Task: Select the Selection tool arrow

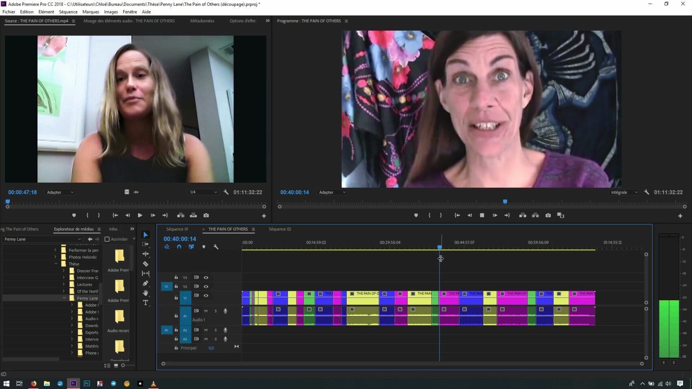Action: click(x=145, y=235)
